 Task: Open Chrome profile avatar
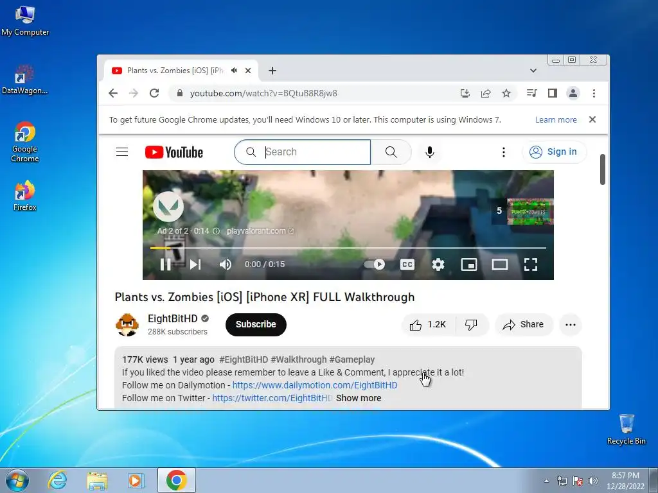click(x=573, y=93)
